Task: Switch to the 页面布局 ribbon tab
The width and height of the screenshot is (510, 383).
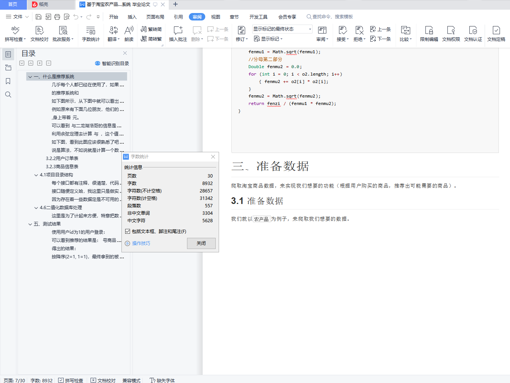Action: [x=155, y=17]
